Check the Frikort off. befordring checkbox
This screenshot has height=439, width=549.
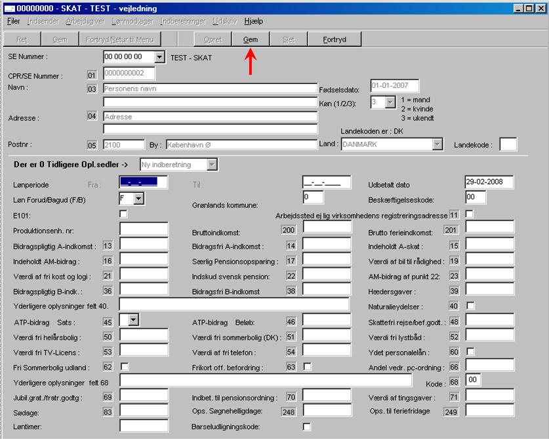tap(307, 366)
